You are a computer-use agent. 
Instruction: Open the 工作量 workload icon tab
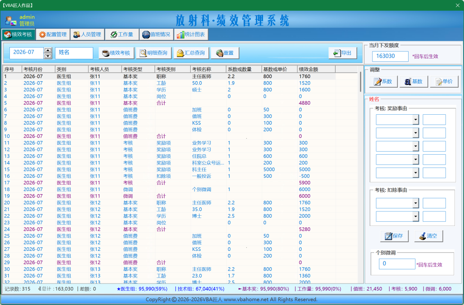tap(122, 35)
